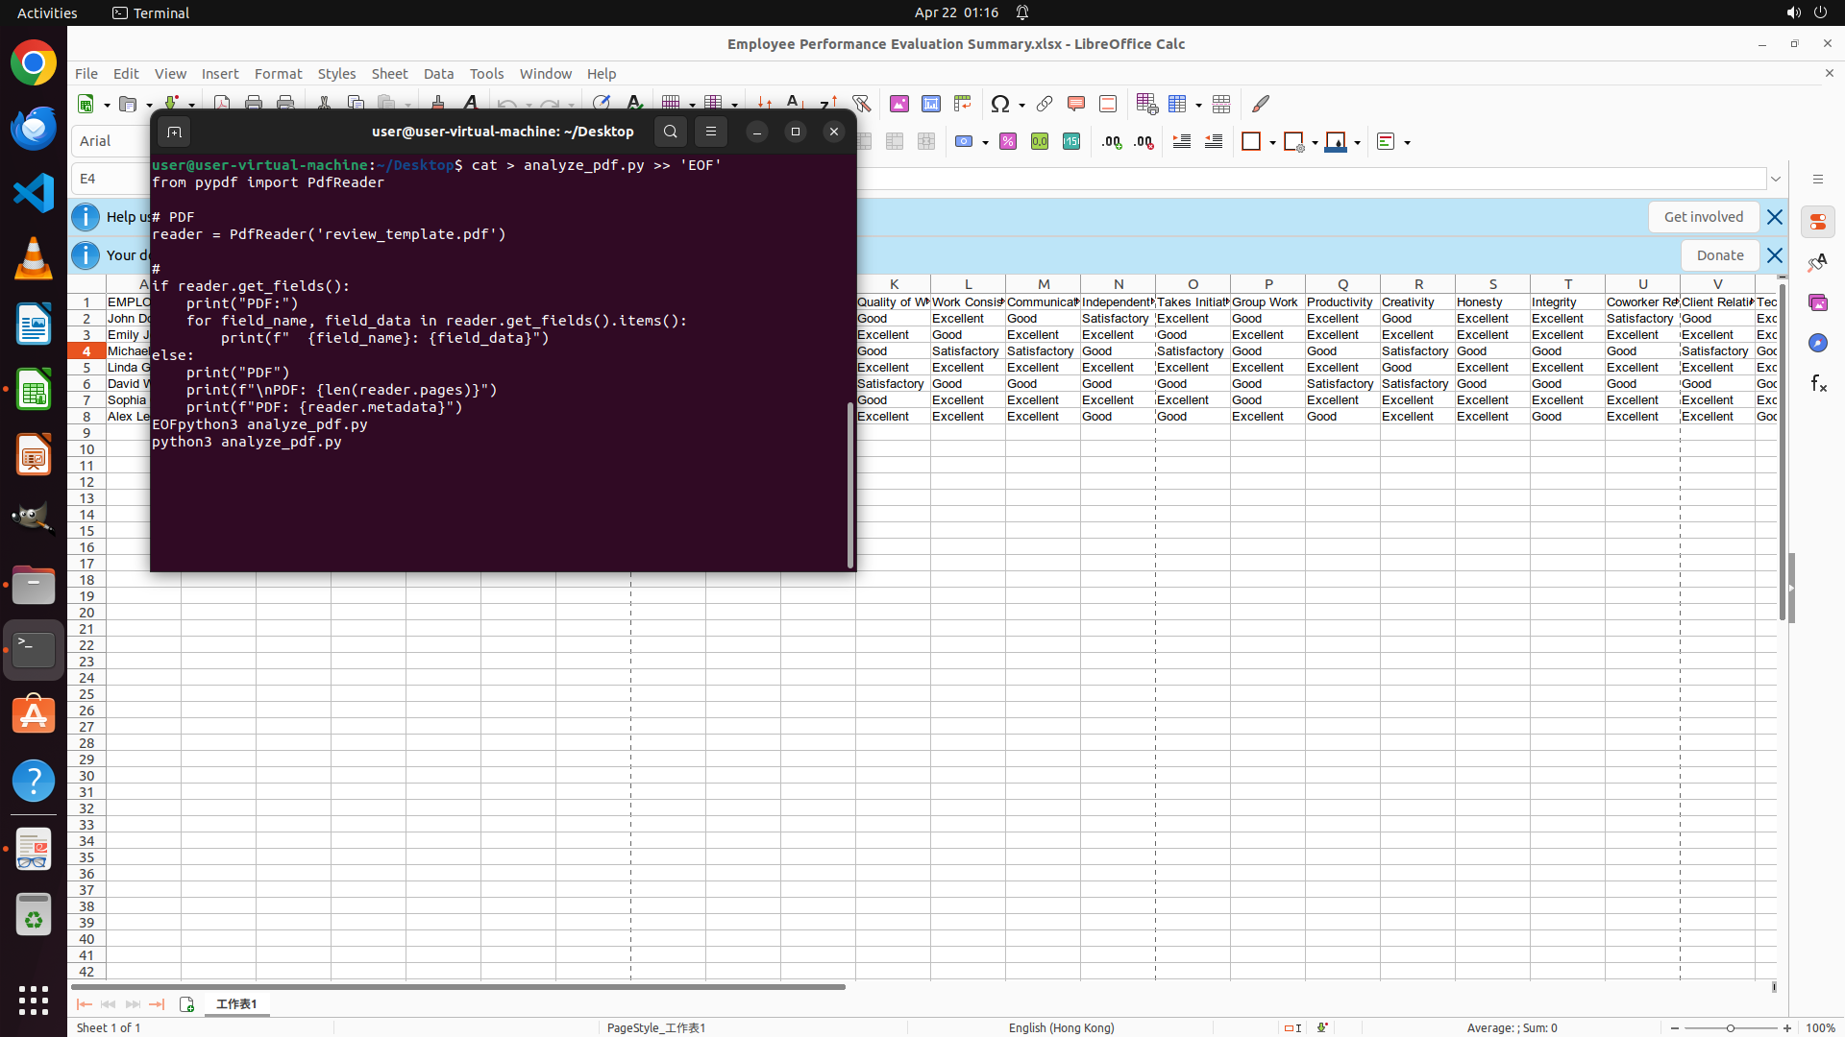Apply percent number format icon

click(1008, 142)
